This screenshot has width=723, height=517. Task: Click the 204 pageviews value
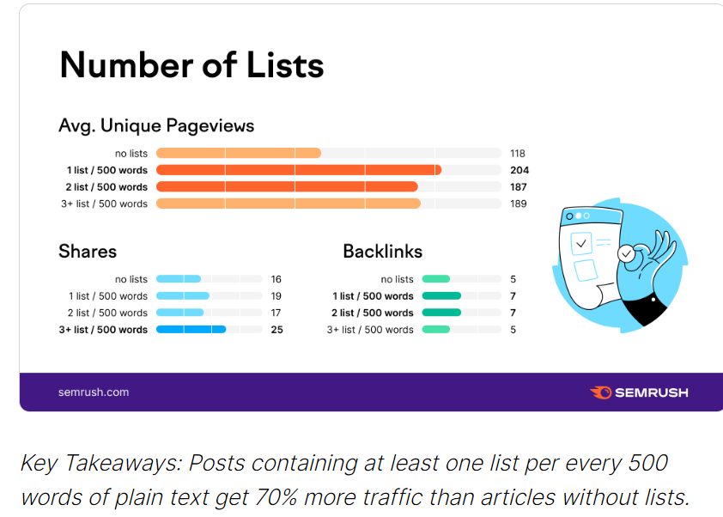519,170
